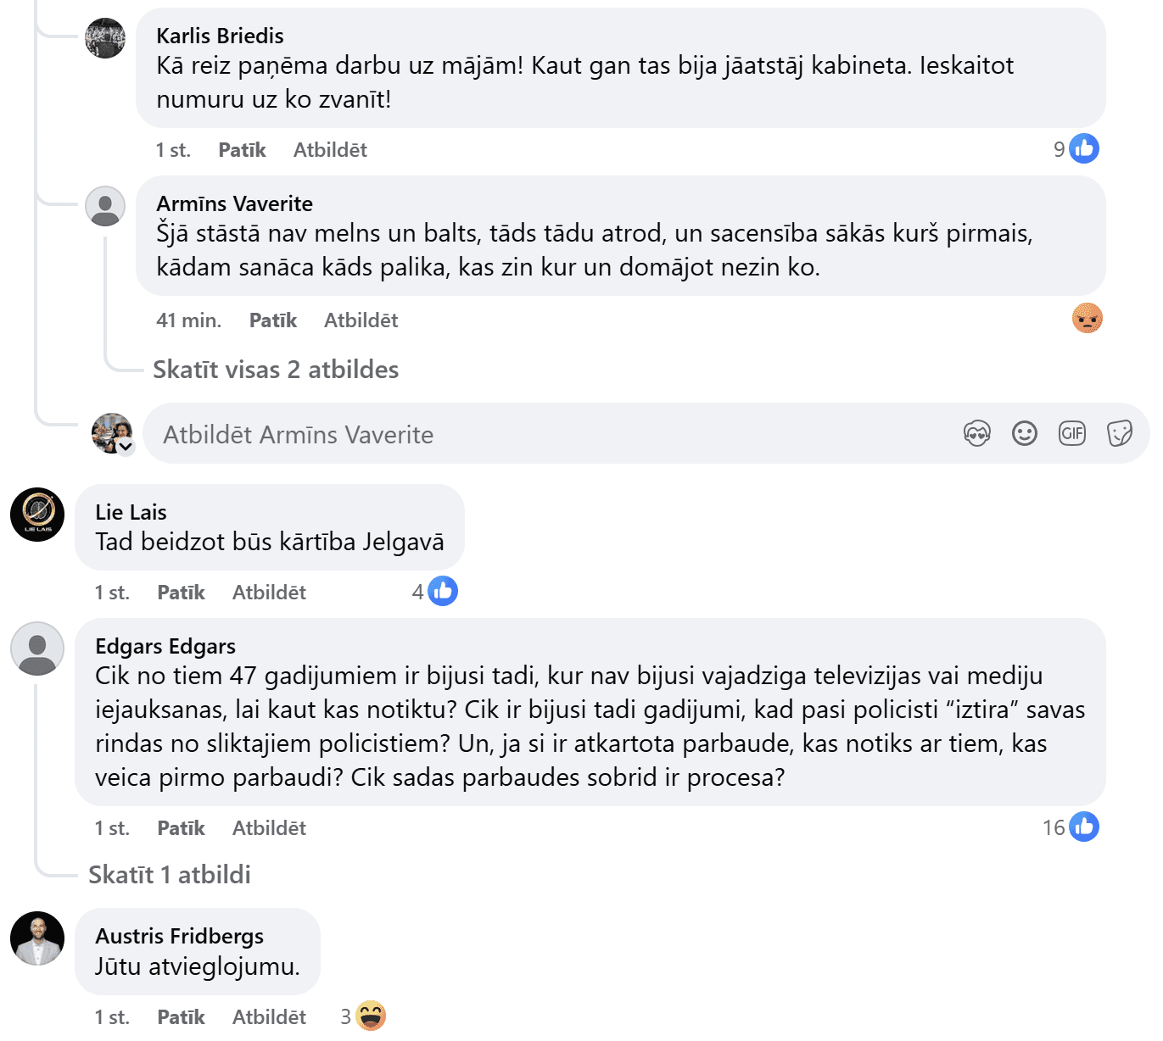Expand "Skatīt visas 2 atbildes" replies

point(276,370)
